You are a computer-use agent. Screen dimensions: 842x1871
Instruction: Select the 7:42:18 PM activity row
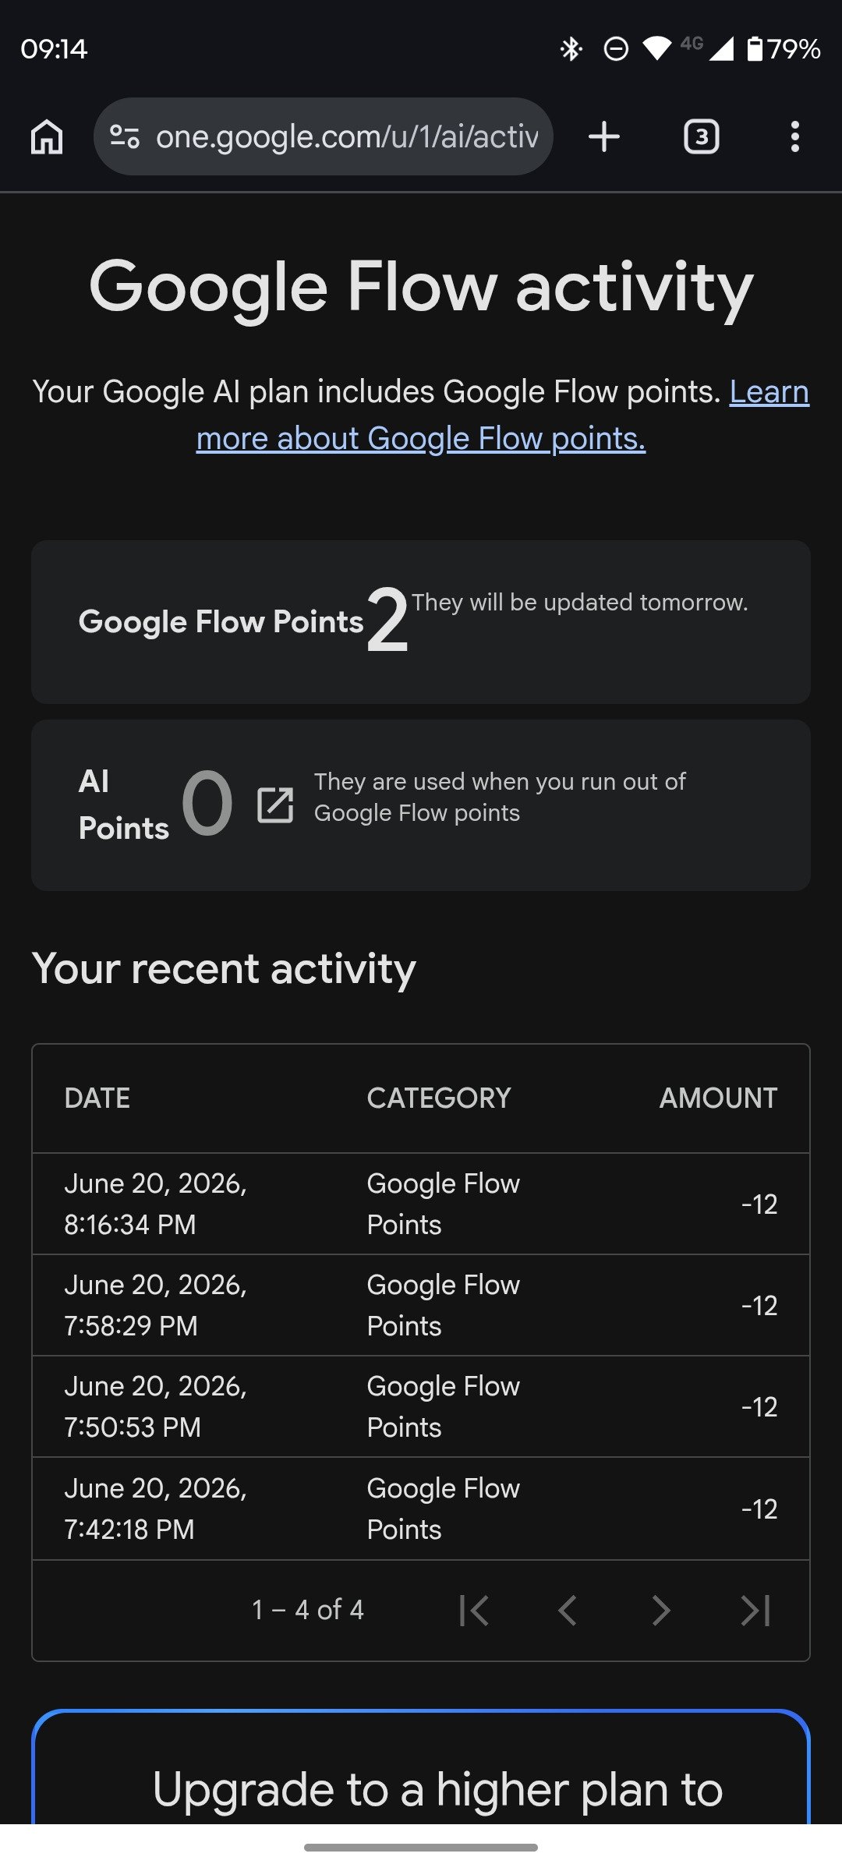click(421, 1509)
